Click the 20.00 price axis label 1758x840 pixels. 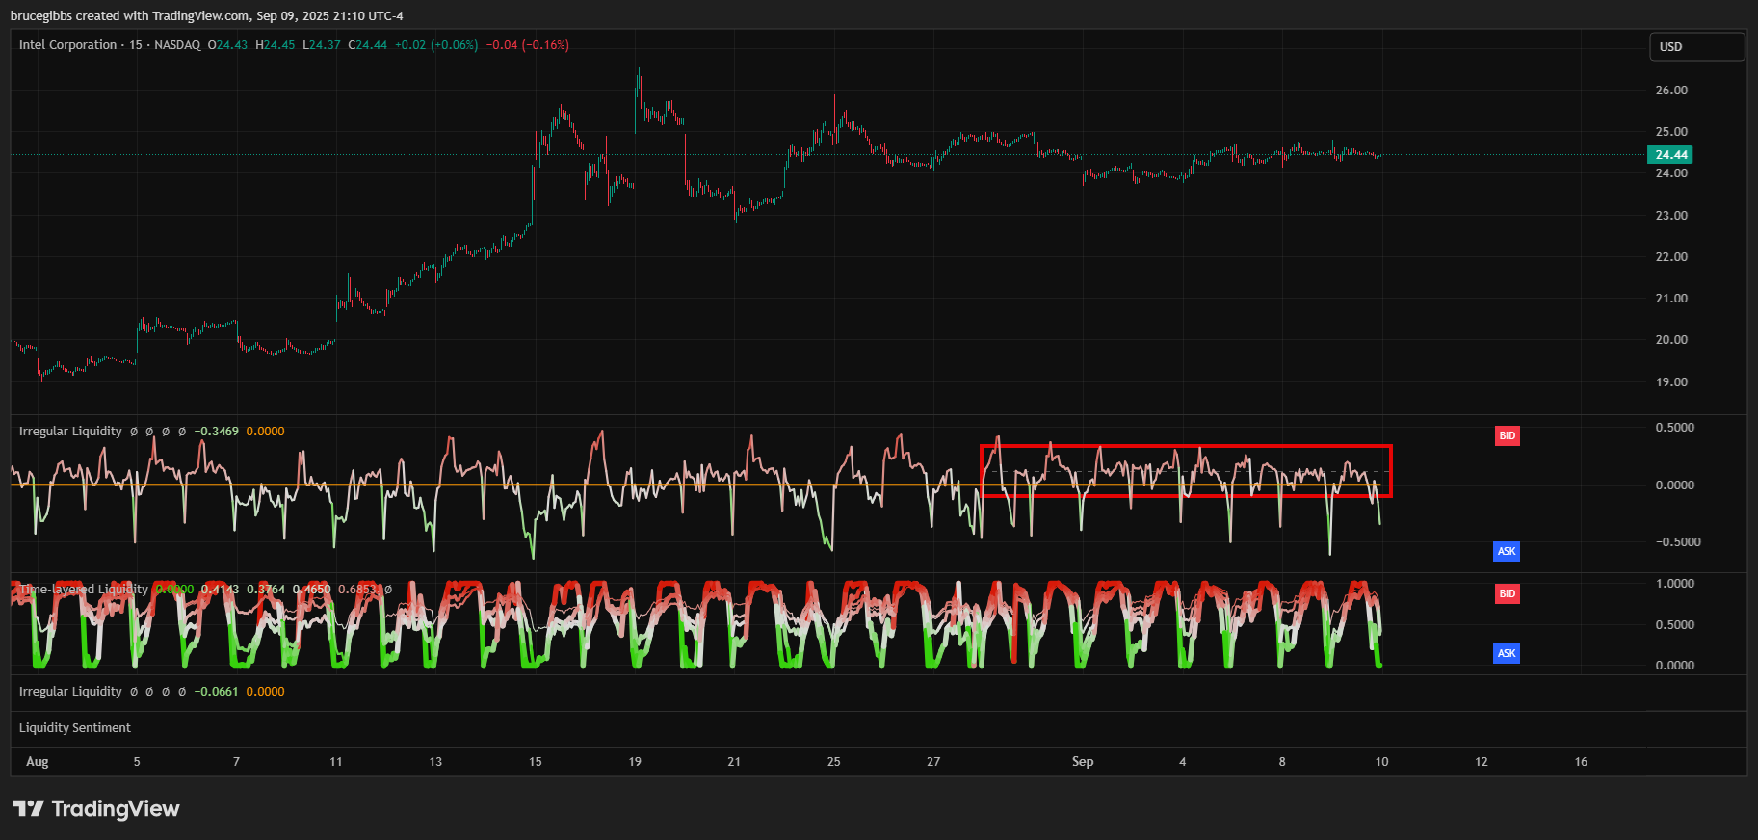pyautogui.click(x=1671, y=339)
